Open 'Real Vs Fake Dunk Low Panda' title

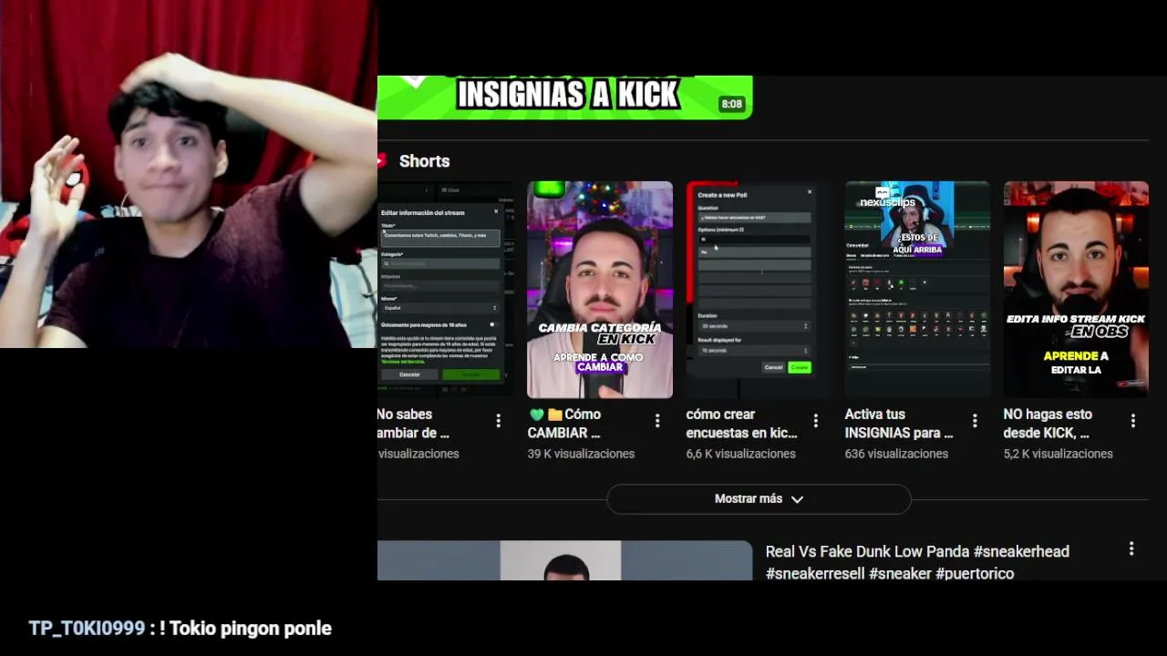click(x=917, y=562)
